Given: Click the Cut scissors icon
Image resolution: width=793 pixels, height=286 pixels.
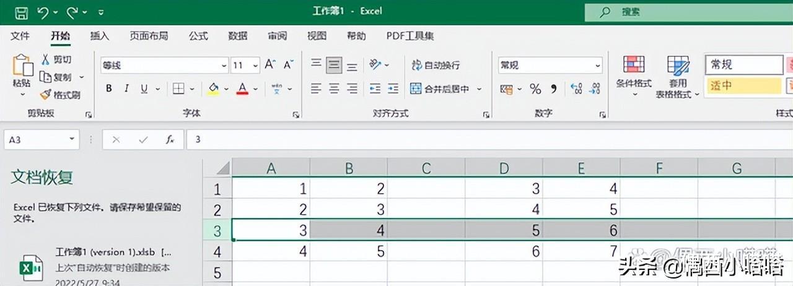Looking at the screenshot, I should 46,59.
